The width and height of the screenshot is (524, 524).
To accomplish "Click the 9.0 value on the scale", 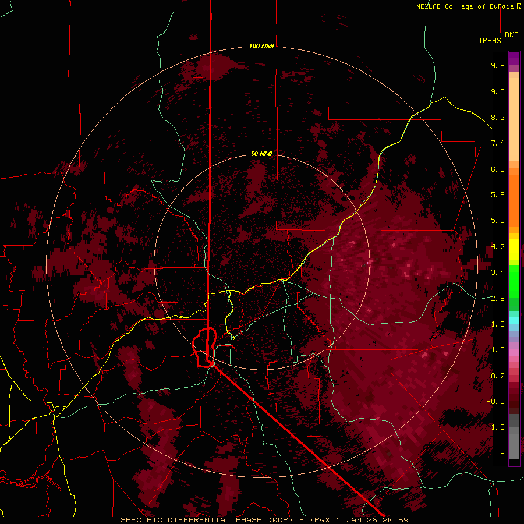I will click(x=498, y=91).
